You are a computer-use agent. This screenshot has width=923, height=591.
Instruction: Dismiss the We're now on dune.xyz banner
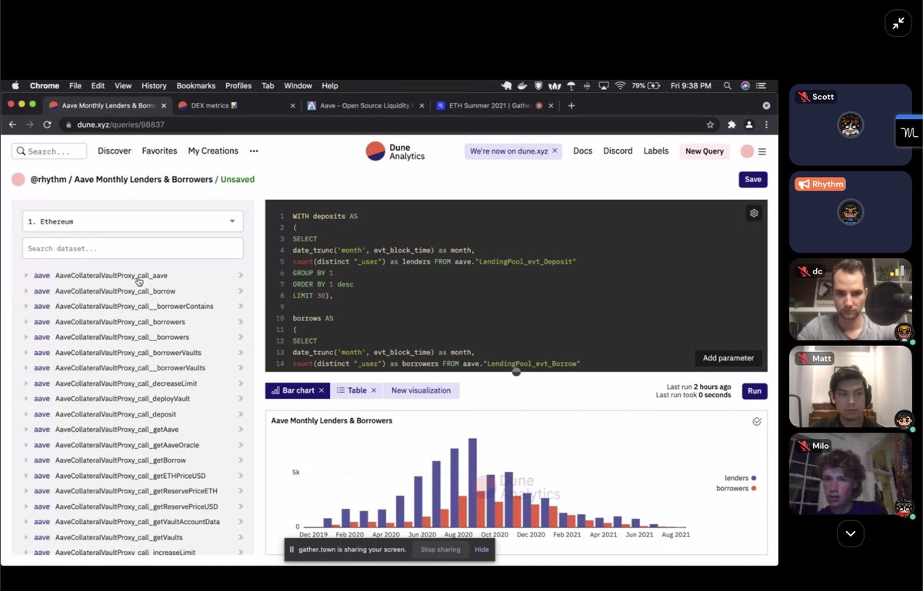coord(555,151)
